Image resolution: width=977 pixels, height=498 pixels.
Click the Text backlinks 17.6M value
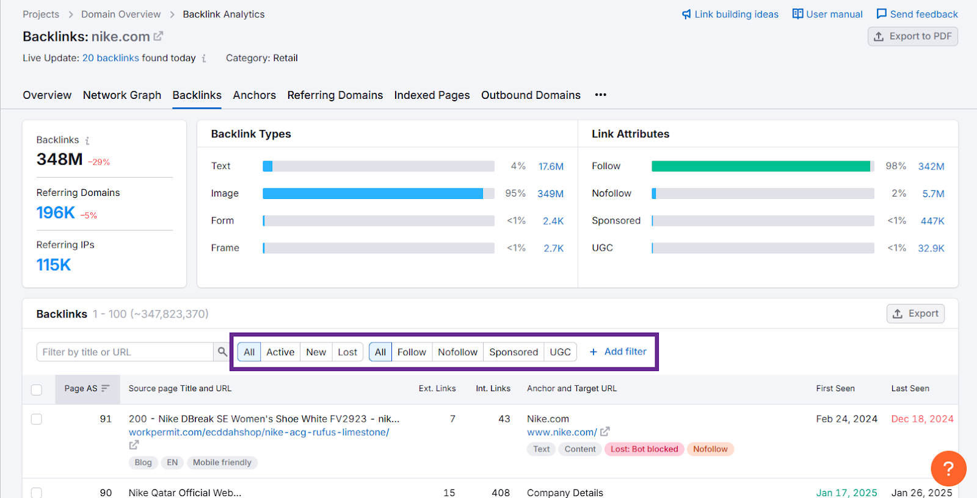551,167
